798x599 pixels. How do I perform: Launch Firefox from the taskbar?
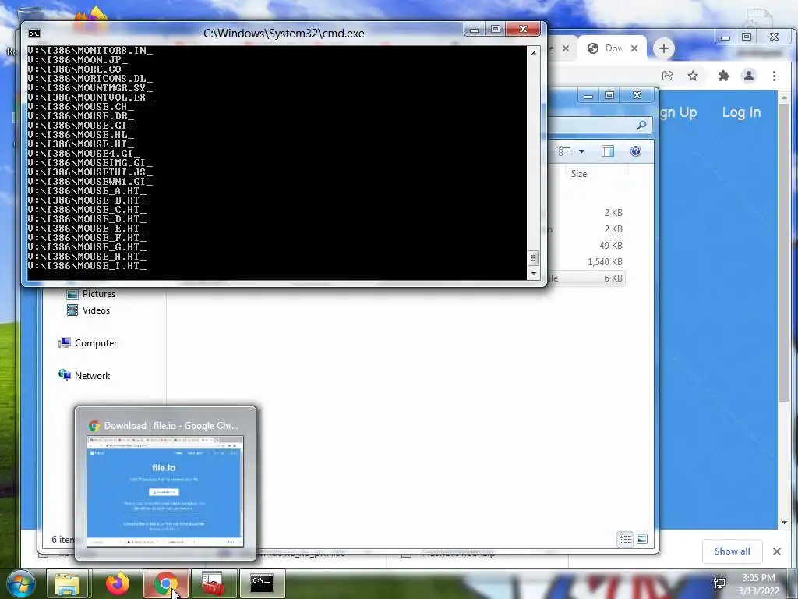pos(118,583)
